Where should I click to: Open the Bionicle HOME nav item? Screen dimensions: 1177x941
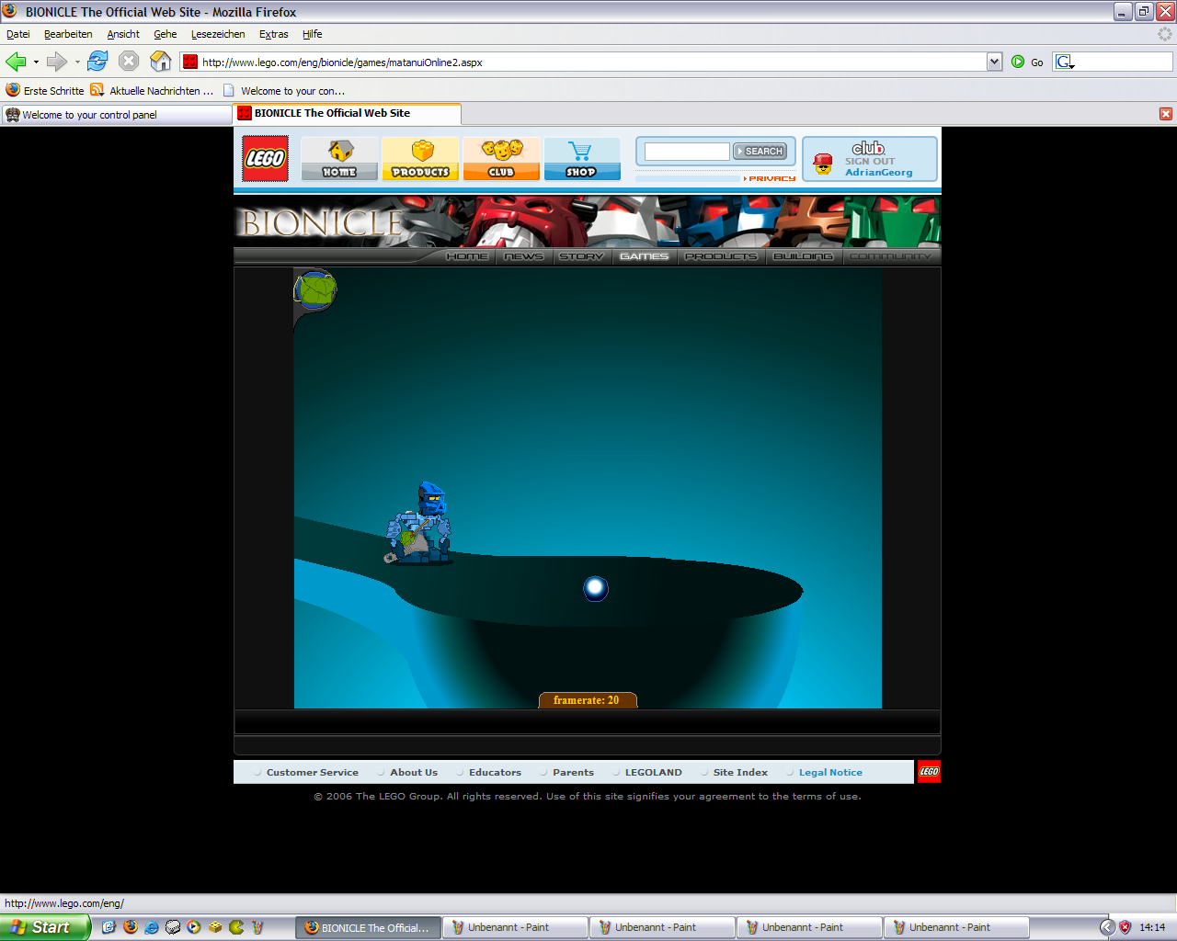click(x=467, y=256)
